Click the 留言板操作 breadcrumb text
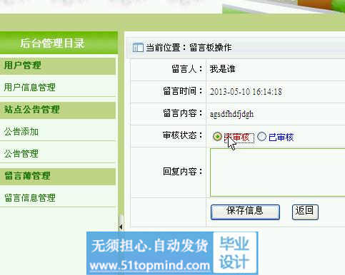The image size is (345, 275). point(211,48)
